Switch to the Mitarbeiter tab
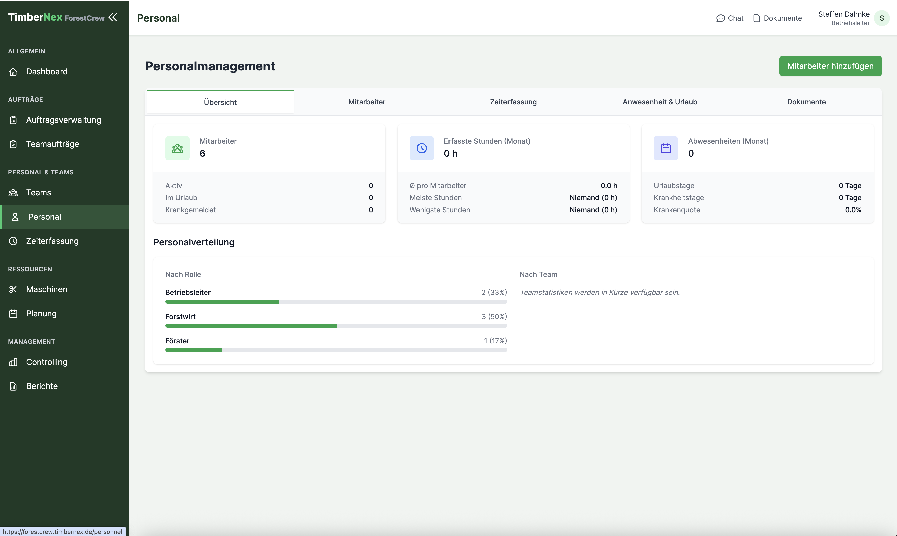The image size is (897, 536). 367,102
